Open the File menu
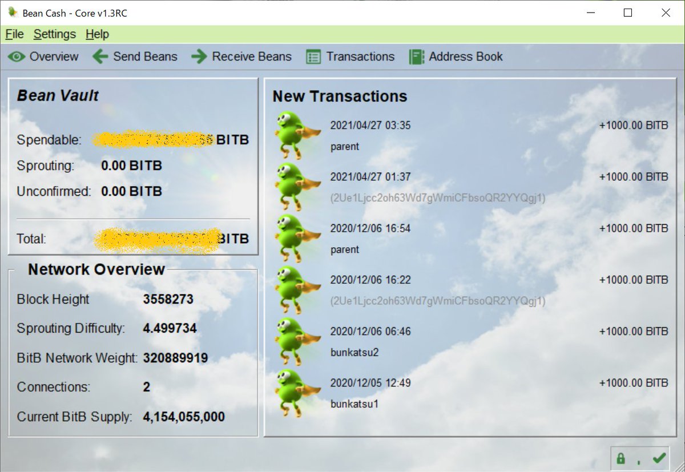Screen dimensions: 685x472 coord(14,34)
